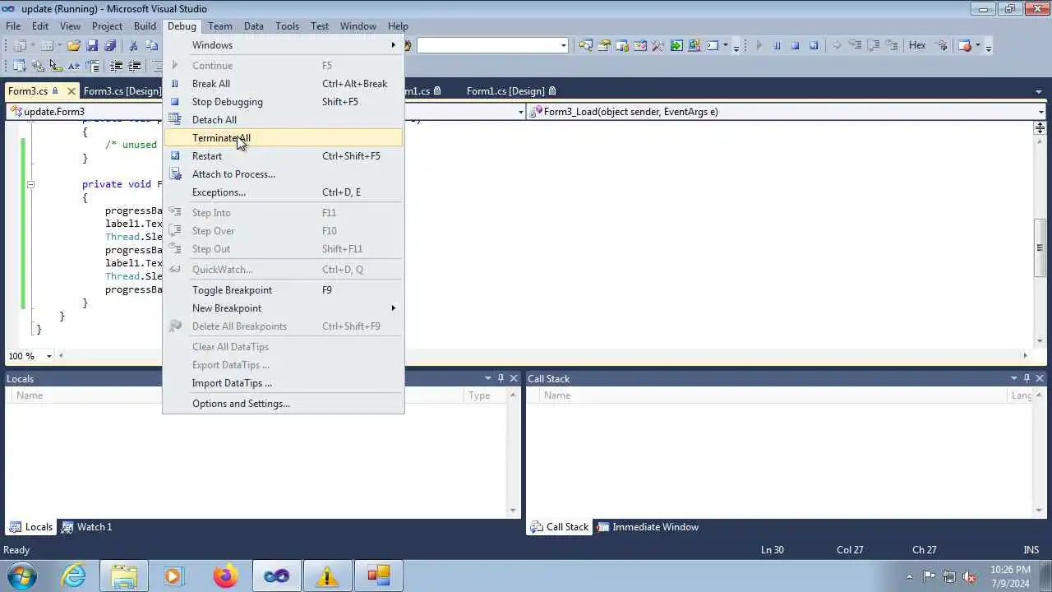
Task: Click the green Start Page toolbar icon
Action: 676,46
